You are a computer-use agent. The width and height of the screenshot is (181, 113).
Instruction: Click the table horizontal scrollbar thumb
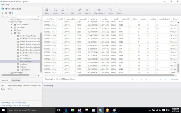pyautogui.click(x=126, y=75)
